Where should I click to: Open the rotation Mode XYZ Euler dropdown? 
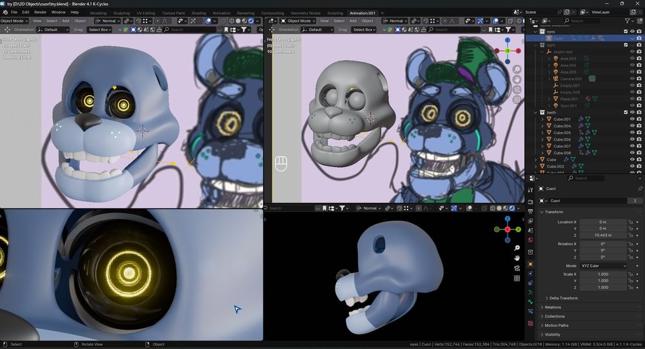click(604, 266)
